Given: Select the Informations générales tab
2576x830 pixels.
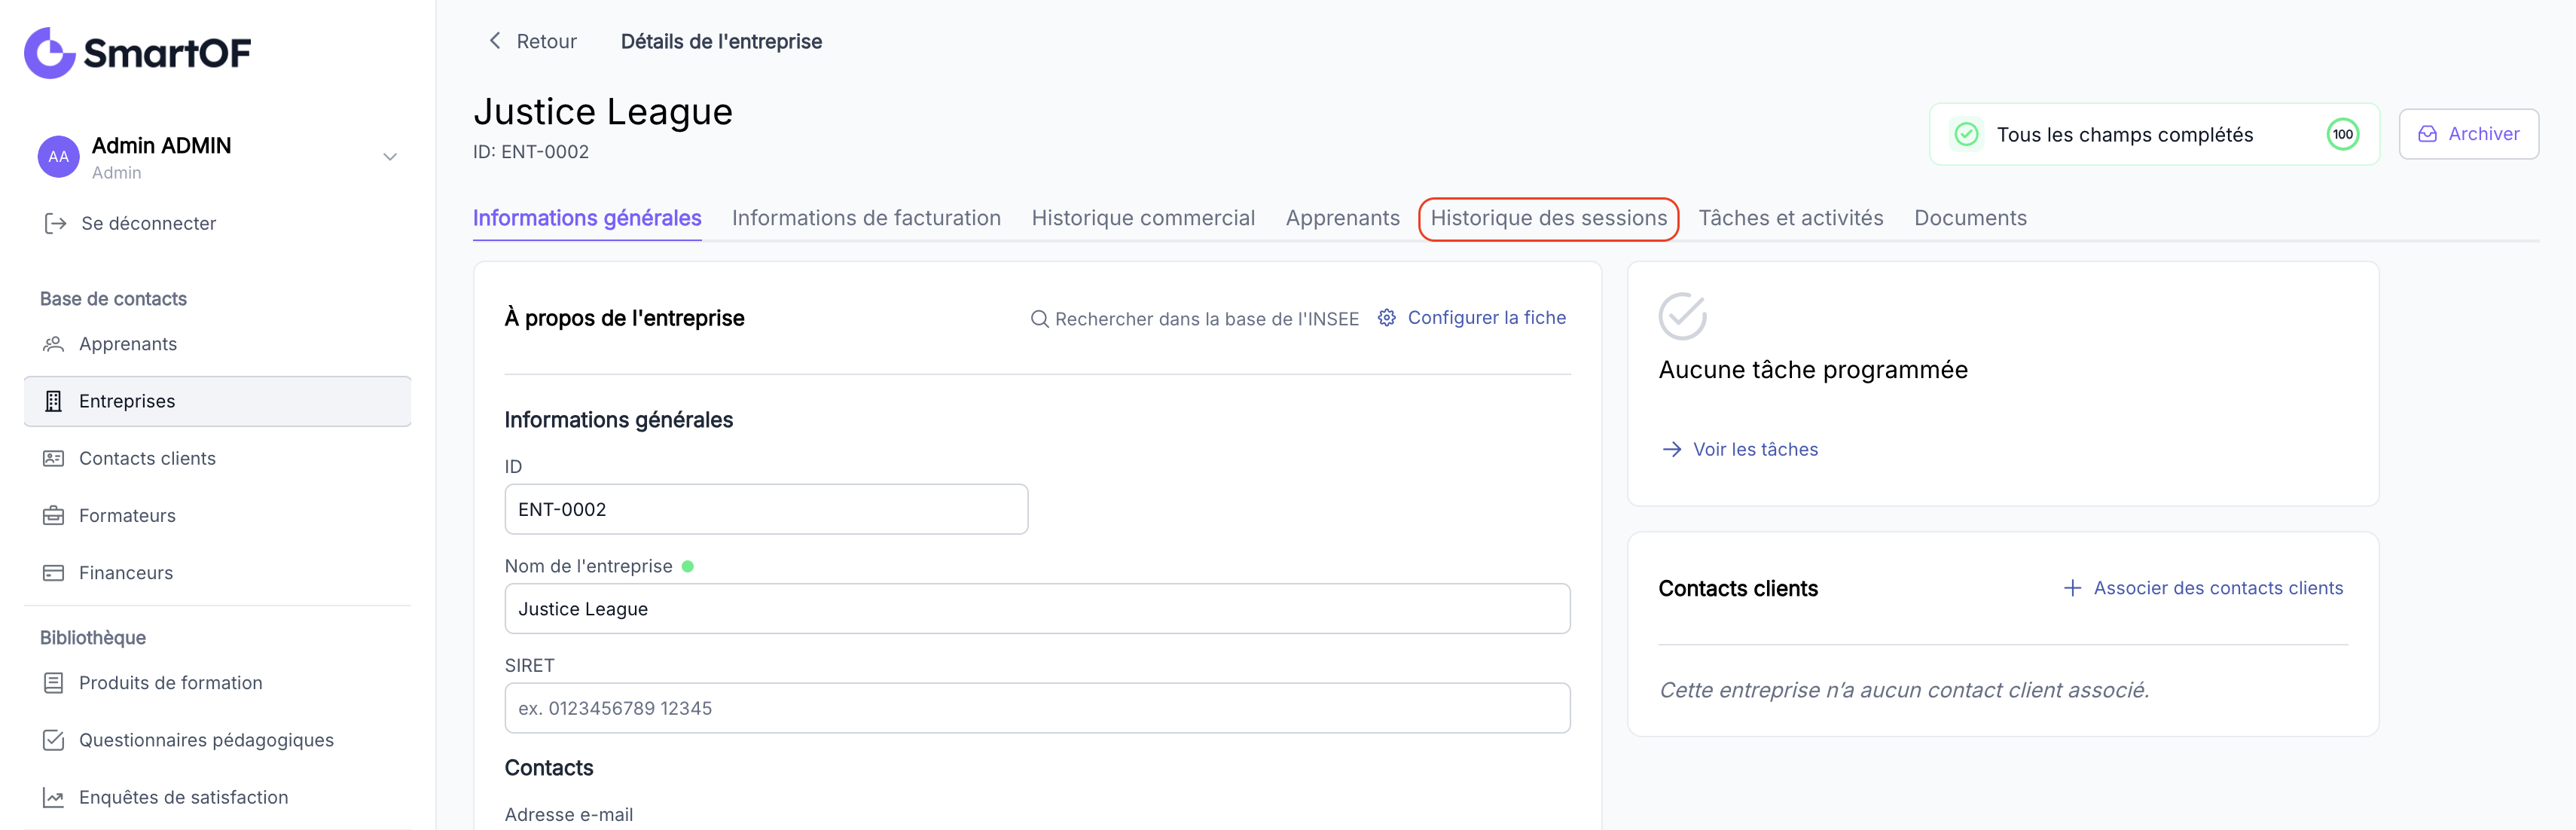Looking at the screenshot, I should coord(587,218).
